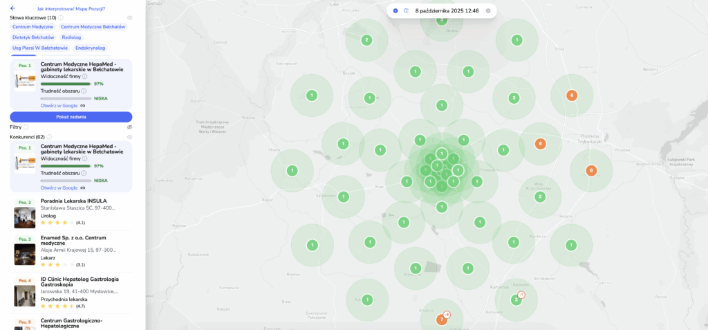Open ID Clinic Hepatolog photo thumbnail

point(24,295)
